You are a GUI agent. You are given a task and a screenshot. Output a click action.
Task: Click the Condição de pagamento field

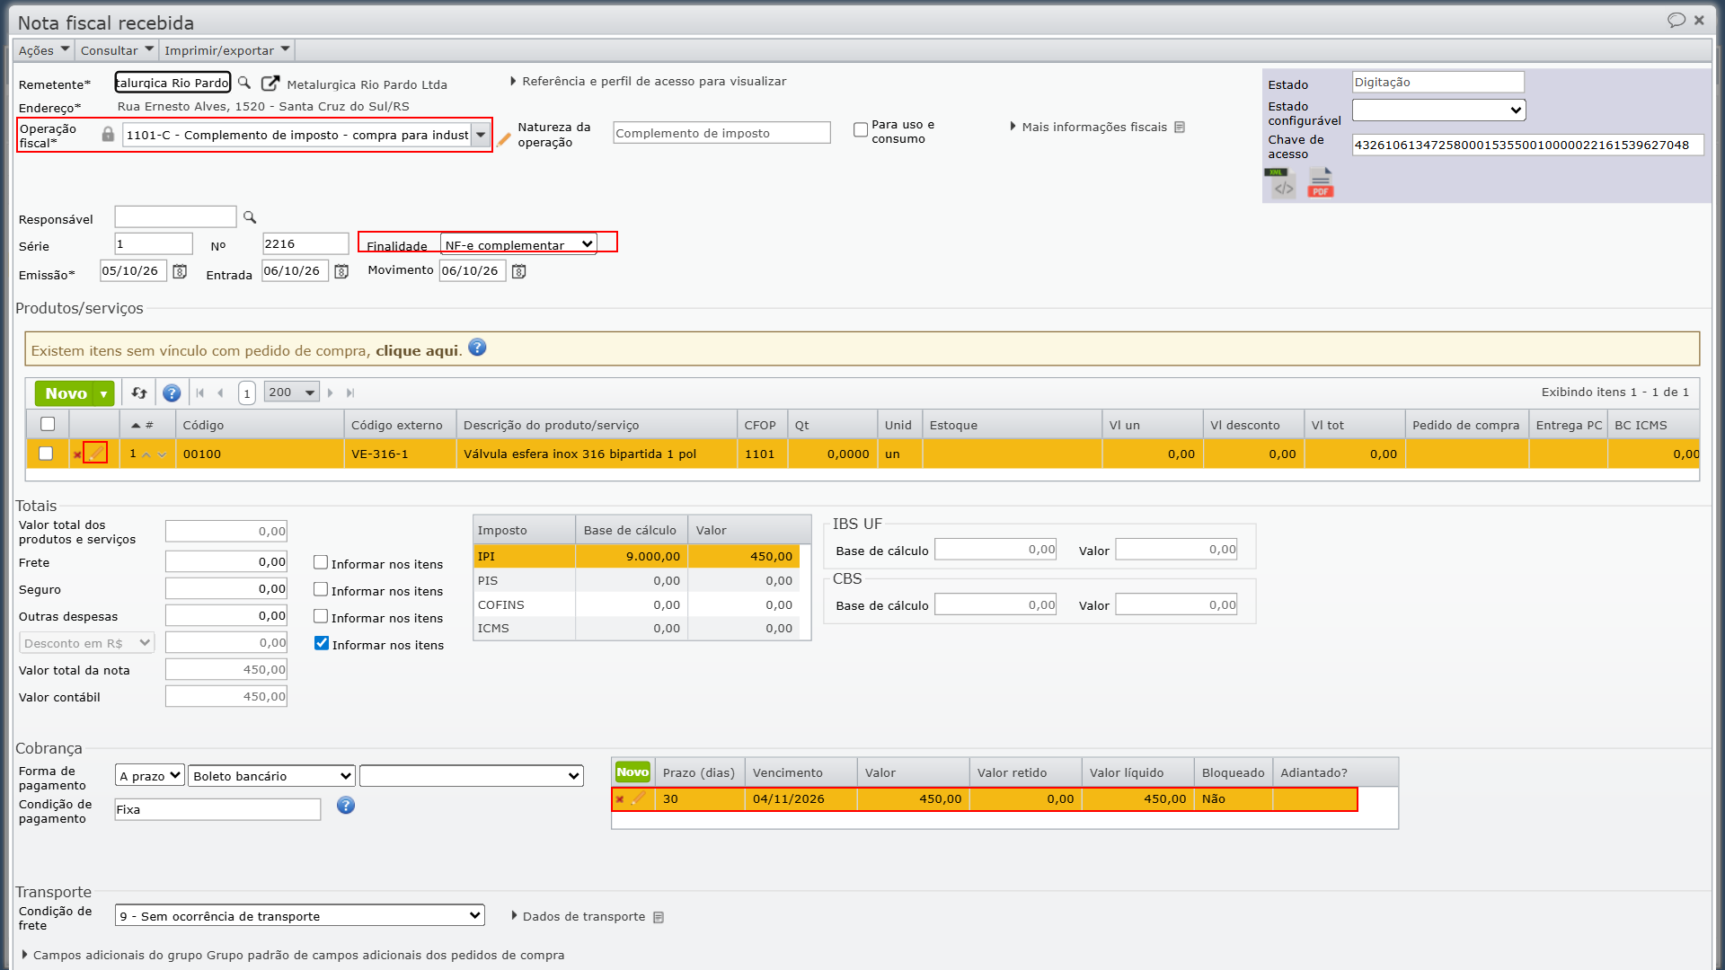pos(217,809)
